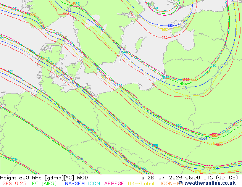Click the red 564 contour label
The image size is (242, 187).
[x=219, y=145]
